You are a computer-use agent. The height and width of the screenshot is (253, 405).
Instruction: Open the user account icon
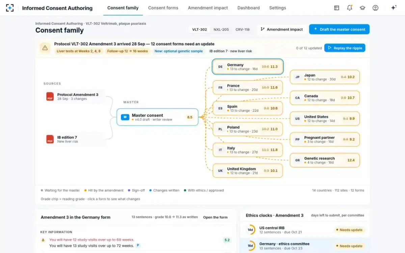[375, 8]
